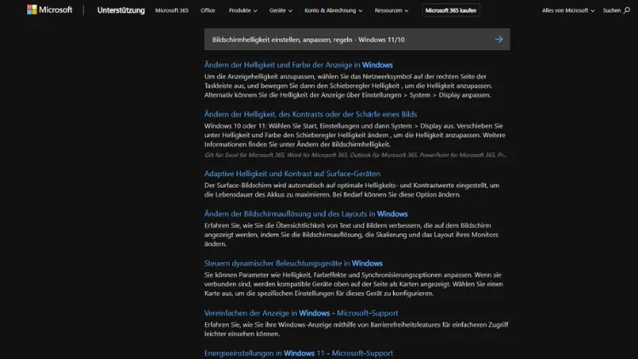
Task: Expand Konto & Abrechnung dropdown
Action: [333, 10]
